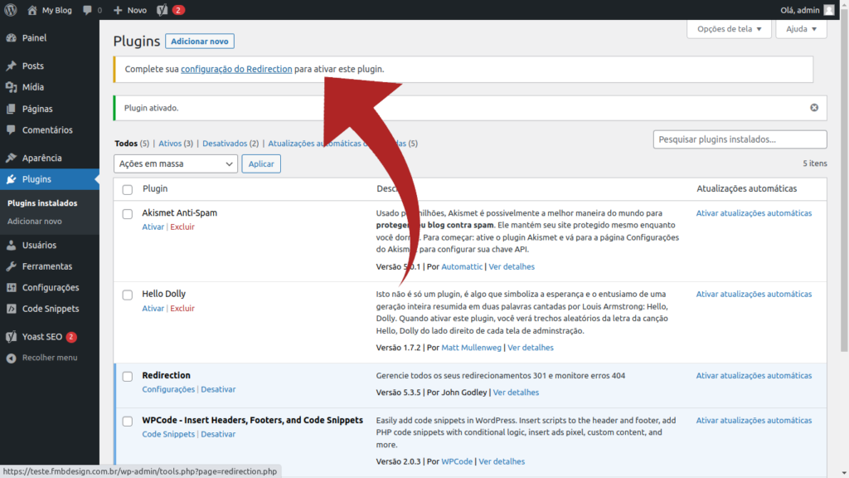Tick the checkbox for Akismet Anti-Spam
The height and width of the screenshot is (478, 849).
pyautogui.click(x=127, y=213)
